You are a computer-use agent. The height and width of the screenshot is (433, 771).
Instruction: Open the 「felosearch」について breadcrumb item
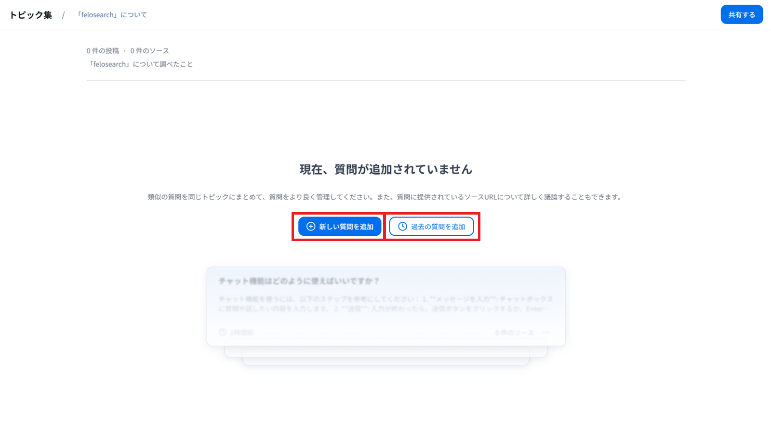(x=111, y=15)
